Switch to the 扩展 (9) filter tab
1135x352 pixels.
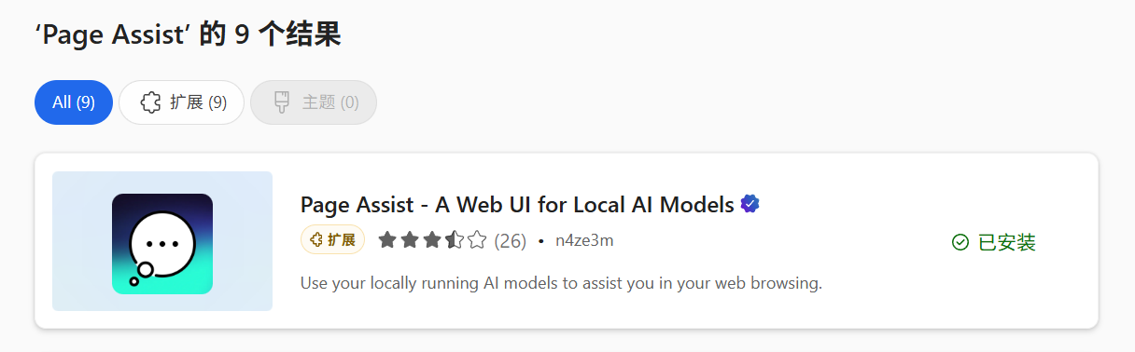pyautogui.click(x=182, y=102)
